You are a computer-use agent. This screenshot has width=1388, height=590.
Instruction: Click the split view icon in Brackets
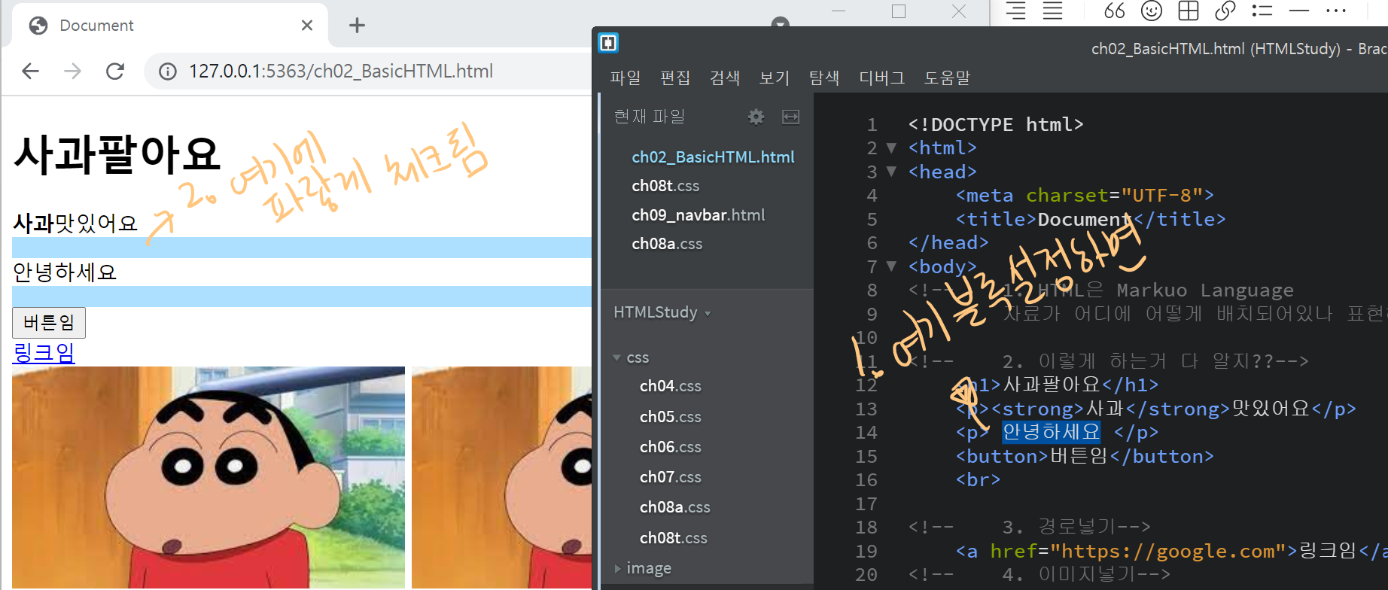click(790, 117)
